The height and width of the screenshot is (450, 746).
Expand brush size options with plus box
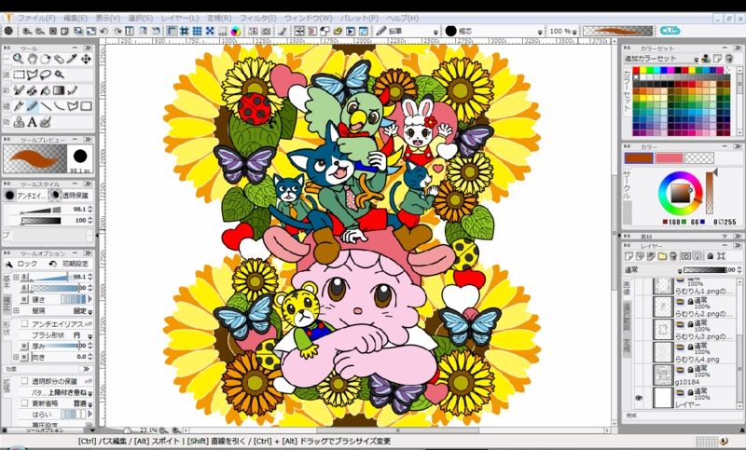[16, 277]
